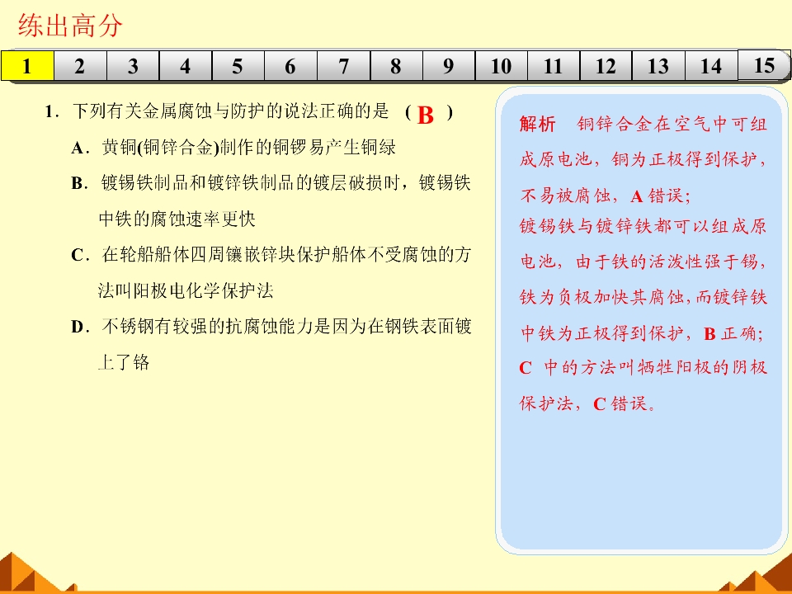Click explanation line 镀锡铁与镀锌铁都可以组成原
The width and height of the screenshot is (792, 594).
coord(643,226)
